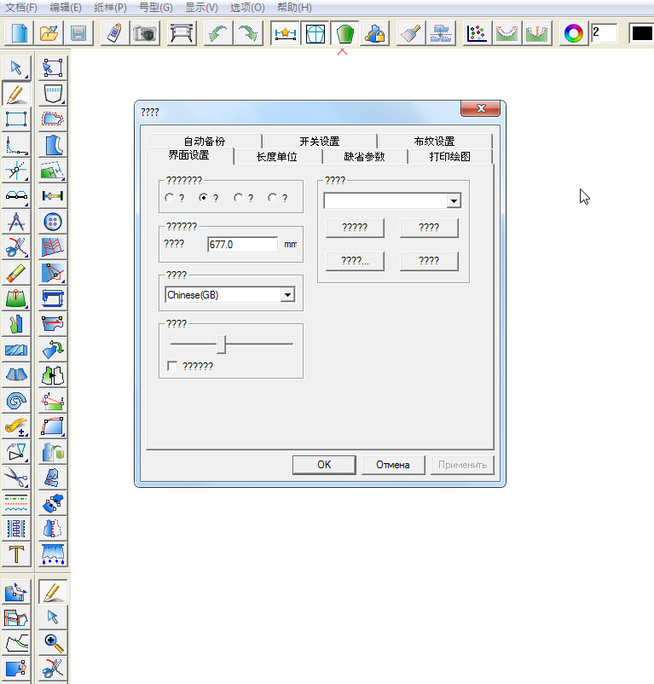Click the spiral tool icon
The width and height of the screenshot is (654, 684).
point(16,400)
